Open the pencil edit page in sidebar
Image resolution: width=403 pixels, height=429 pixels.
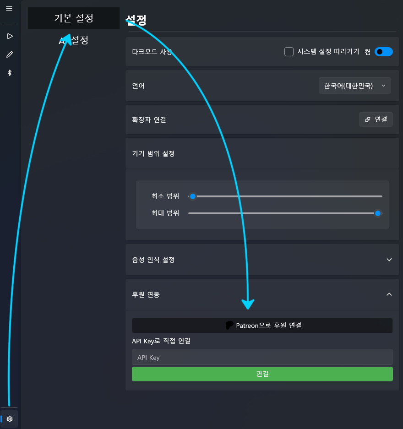9,54
